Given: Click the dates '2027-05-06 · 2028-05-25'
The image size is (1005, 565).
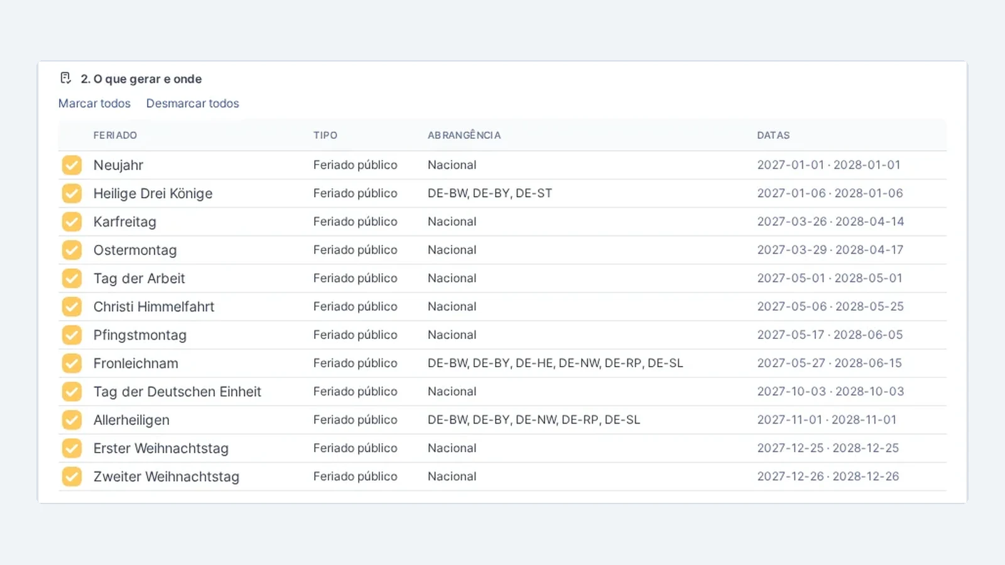Looking at the screenshot, I should 830,306.
